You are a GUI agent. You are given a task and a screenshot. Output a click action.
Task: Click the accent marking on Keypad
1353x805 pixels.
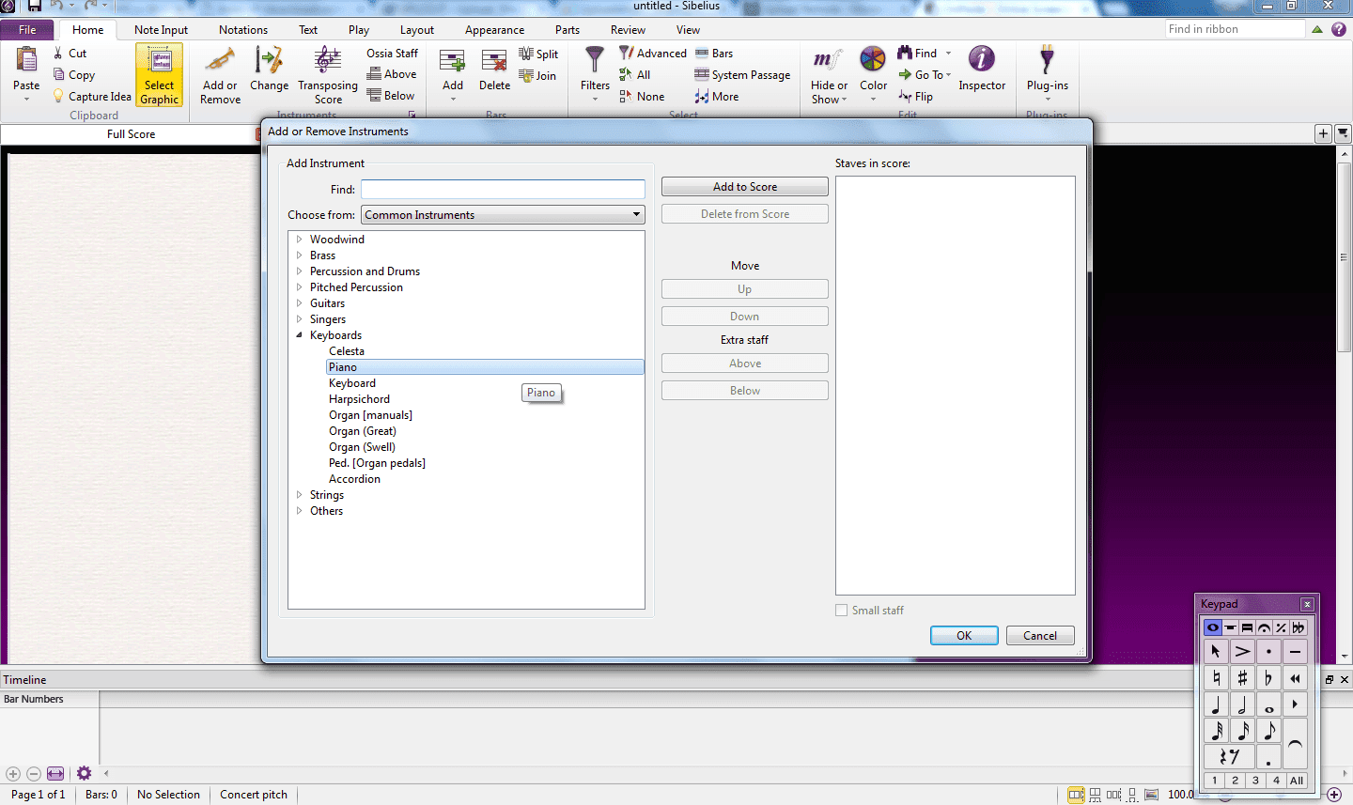(x=1242, y=651)
